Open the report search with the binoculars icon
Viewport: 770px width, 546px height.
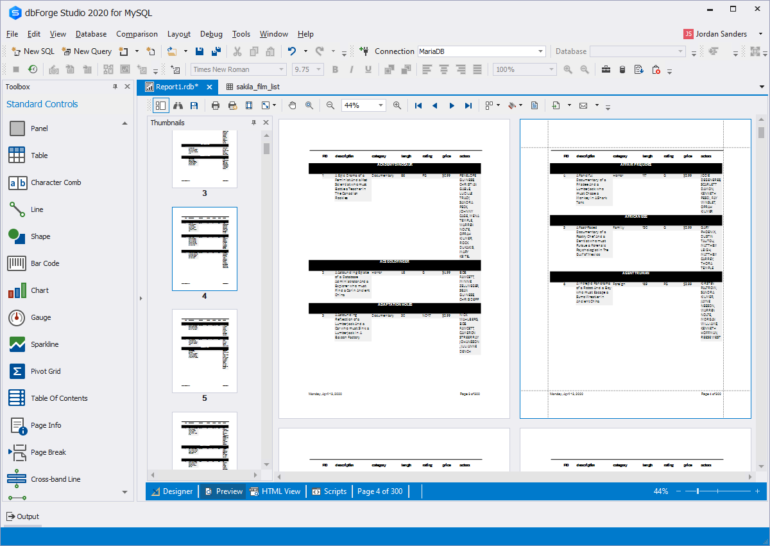point(179,105)
